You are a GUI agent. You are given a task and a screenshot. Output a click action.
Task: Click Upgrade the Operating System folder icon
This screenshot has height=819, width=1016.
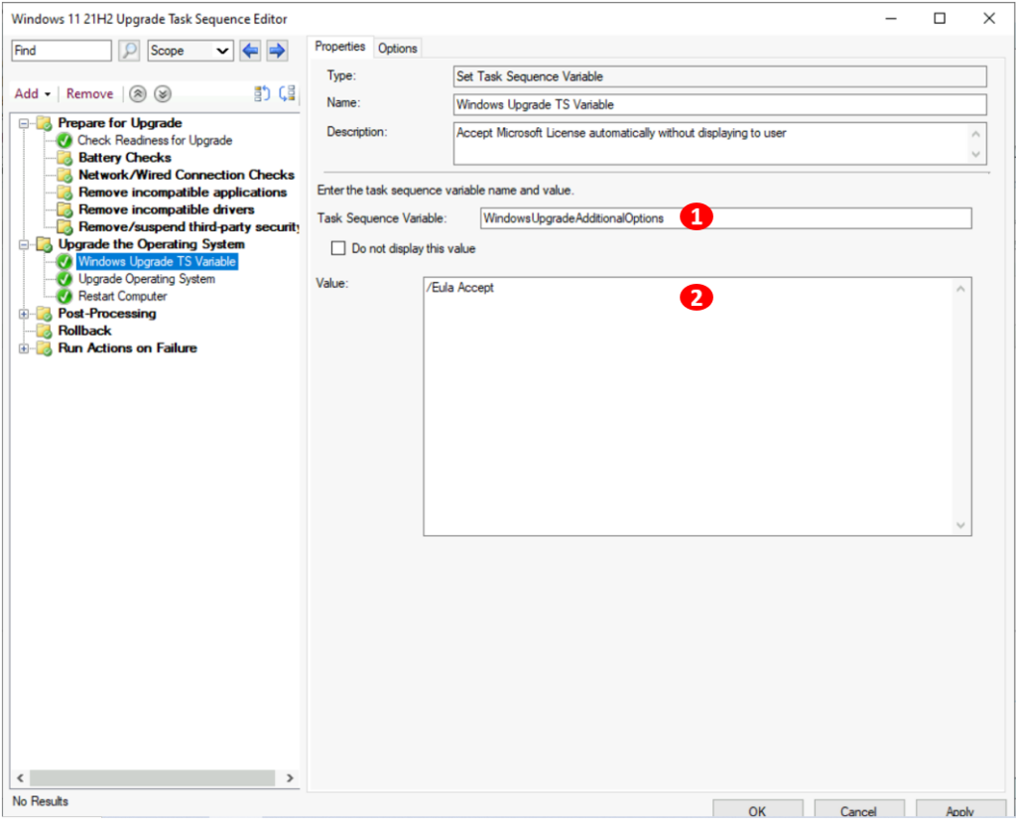point(44,244)
